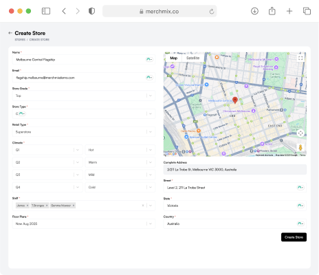The image size is (319, 275).
Task: Expand the Floor Plans dropdown
Action: point(84,223)
